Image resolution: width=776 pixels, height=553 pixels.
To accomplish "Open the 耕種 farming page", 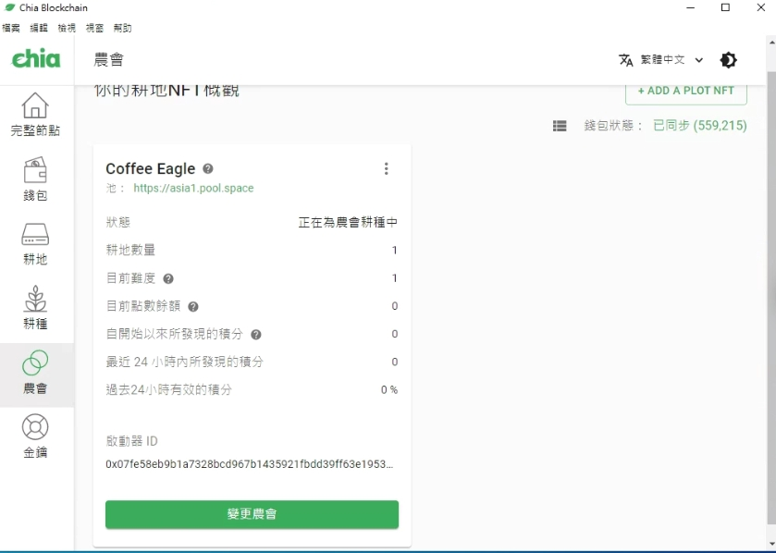I will pos(36,308).
